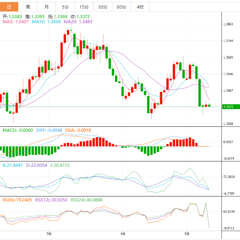Click the current price tag 1.3372

(x=228, y=107)
